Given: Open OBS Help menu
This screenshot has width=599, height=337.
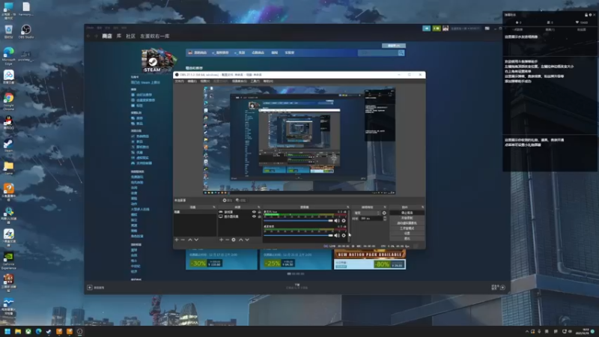Looking at the screenshot, I should (x=268, y=82).
